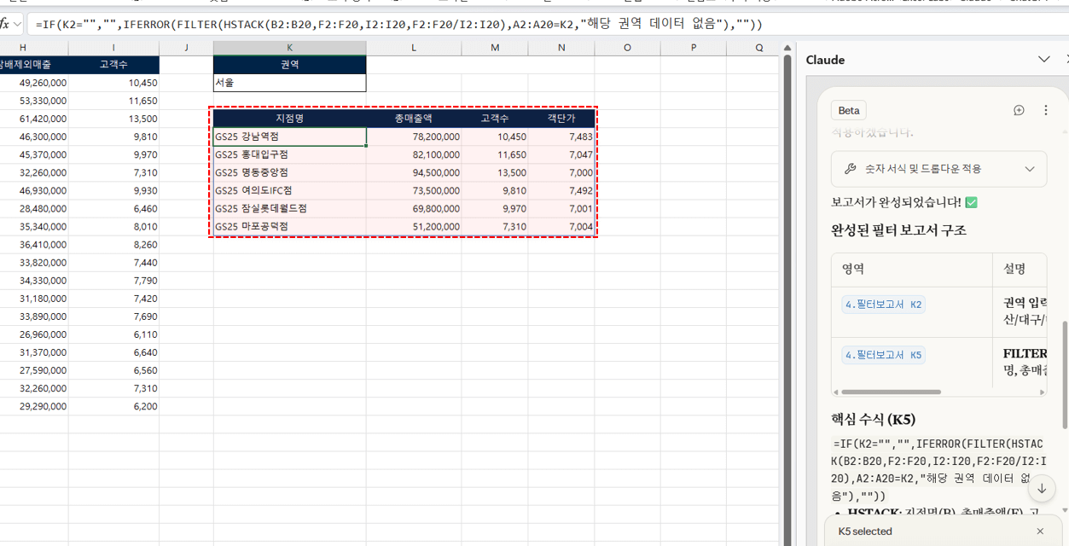Open the 4.필터보고서 K5 cell reference link
This screenshot has width=1069, height=546.
pos(883,355)
